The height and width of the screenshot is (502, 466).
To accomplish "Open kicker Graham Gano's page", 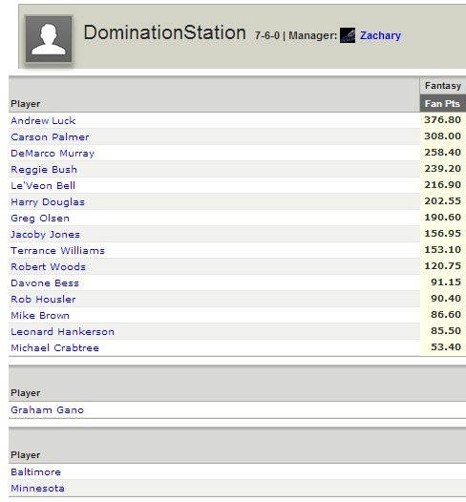I will (47, 410).
